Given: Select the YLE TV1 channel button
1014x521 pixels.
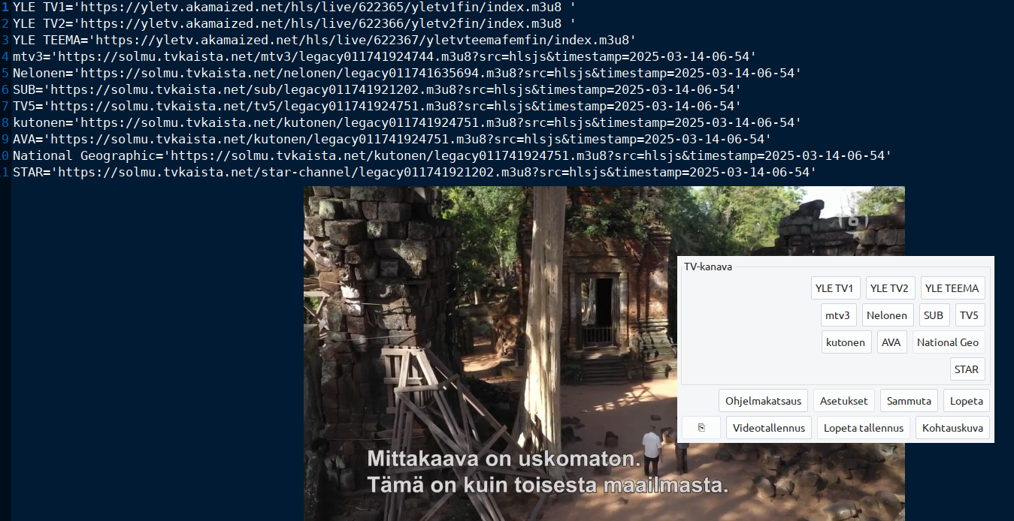Looking at the screenshot, I should pyautogui.click(x=836, y=288).
